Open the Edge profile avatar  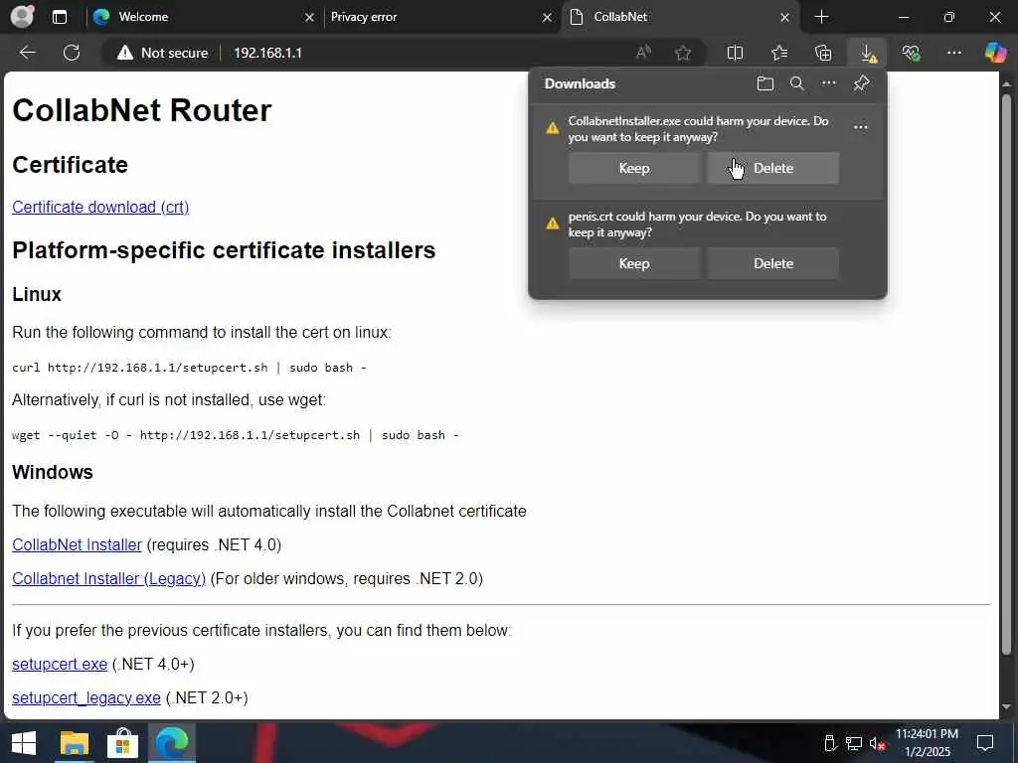[22, 17]
